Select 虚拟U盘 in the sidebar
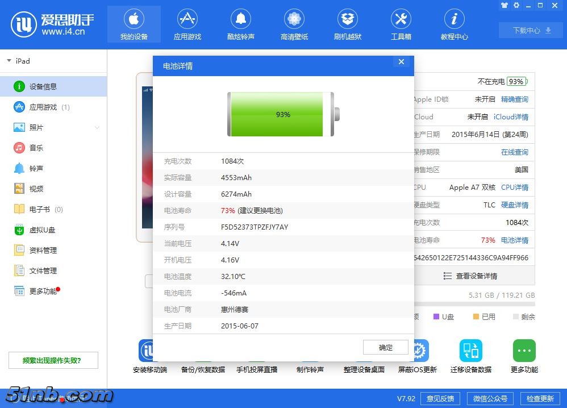 42,230
